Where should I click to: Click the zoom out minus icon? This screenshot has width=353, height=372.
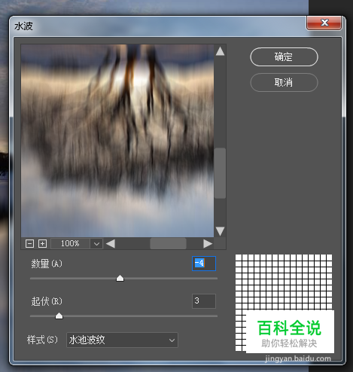(x=29, y=243)
